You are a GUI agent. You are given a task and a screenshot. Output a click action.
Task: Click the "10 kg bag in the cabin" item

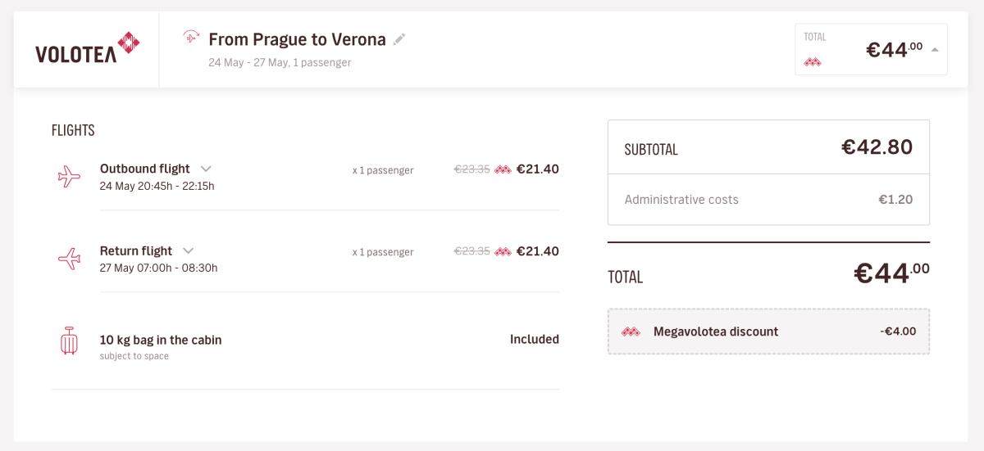(x=161, y=340)
